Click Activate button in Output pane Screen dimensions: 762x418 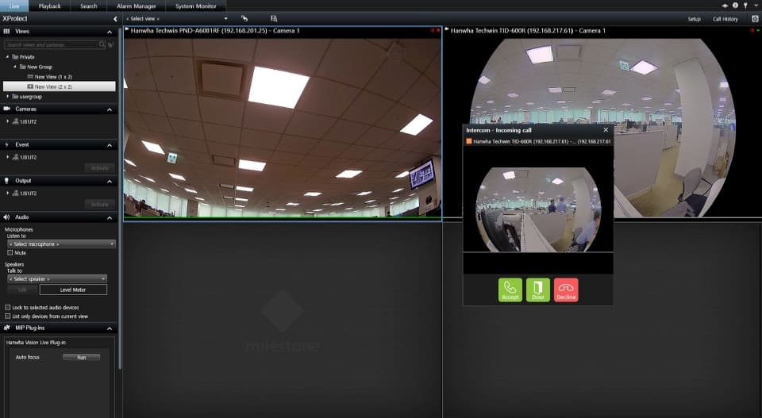[100, 205]
